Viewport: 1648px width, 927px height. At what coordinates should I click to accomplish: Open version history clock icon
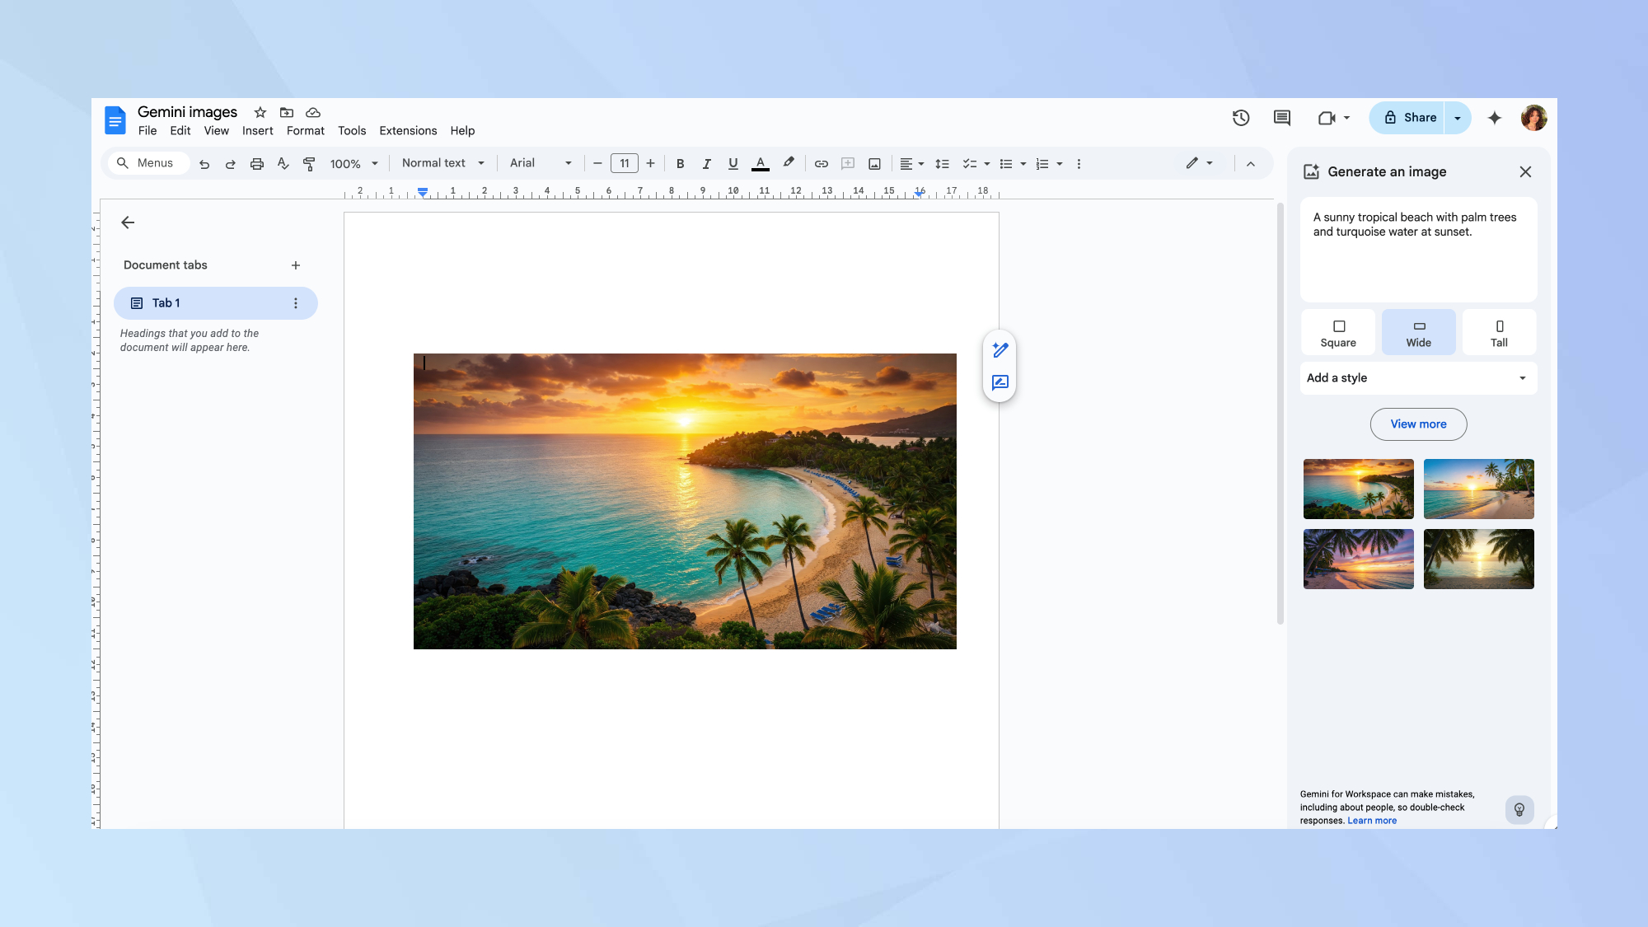[1241, 118]
